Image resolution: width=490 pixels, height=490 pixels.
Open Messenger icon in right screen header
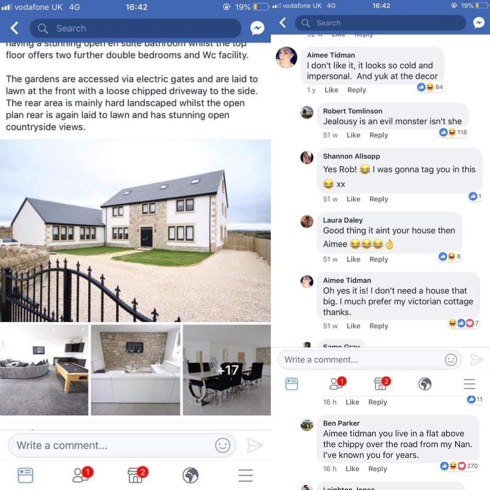(479, 23)
